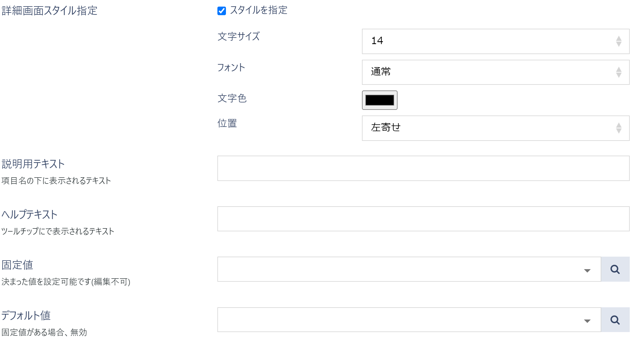Click search icon next to デフォルト値 field

[x=615, y=320]
